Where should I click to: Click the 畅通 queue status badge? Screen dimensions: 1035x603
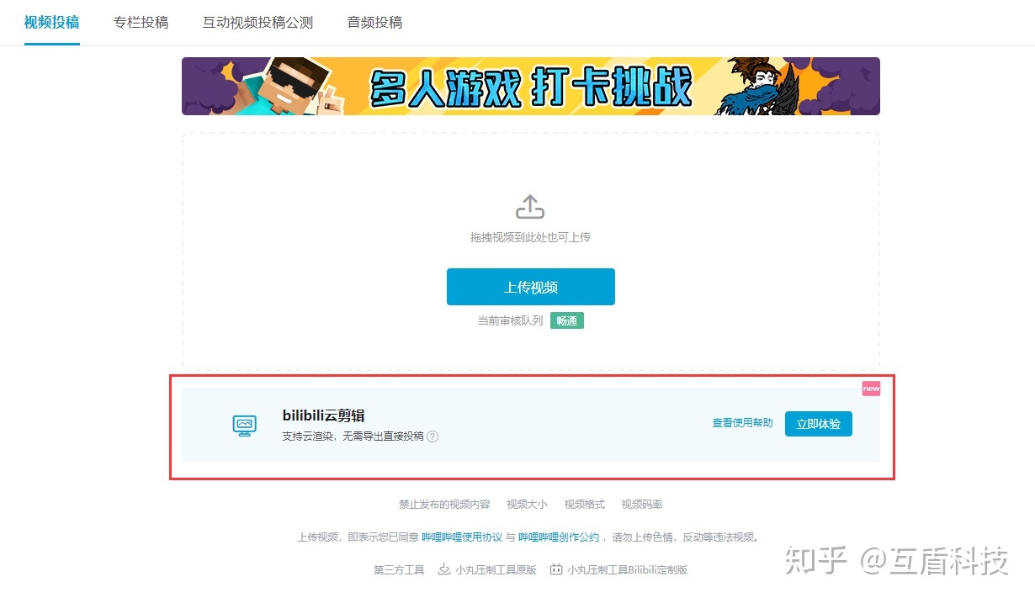pyautogui.click(x=567, y=320)
